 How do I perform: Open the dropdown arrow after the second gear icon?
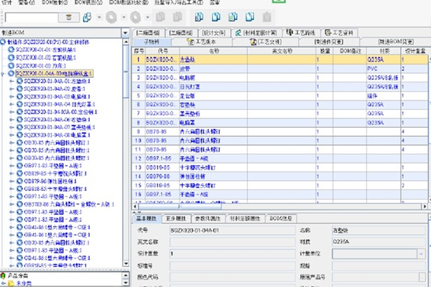click(147, 17)
